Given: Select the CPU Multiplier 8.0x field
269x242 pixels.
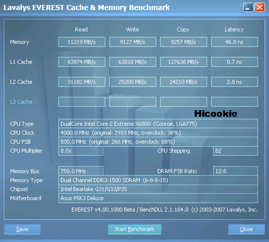Looking at the screenshot, I should tap(81, 151).
